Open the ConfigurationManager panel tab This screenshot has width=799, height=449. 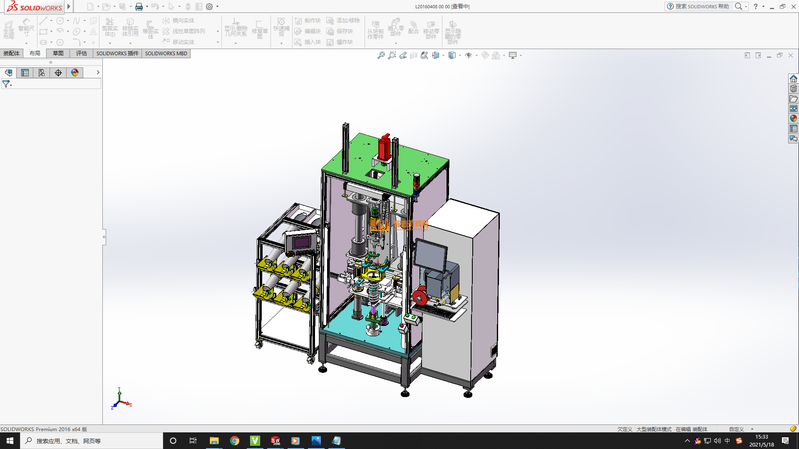pos(42,73)
